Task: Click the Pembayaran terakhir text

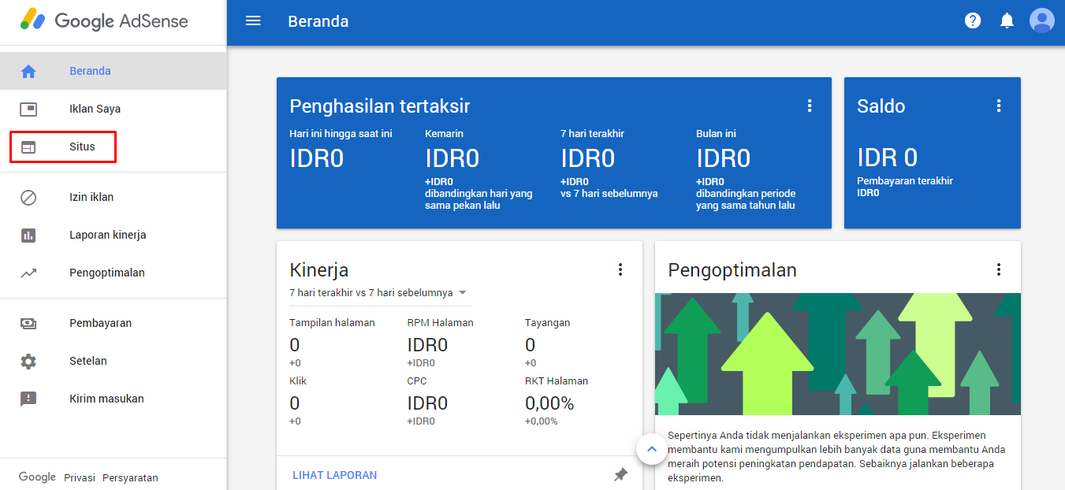Action: click(905, 180)
